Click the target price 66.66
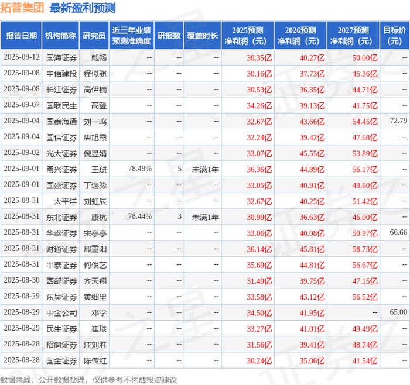 [x=398, y=232]
